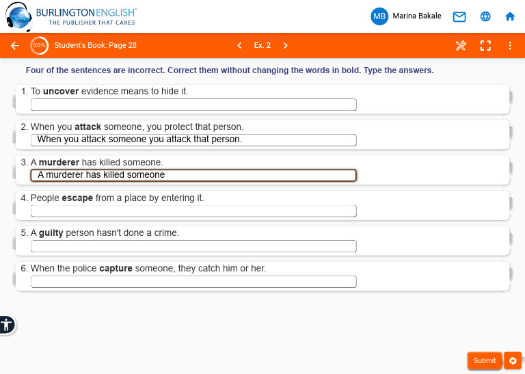Click the input under the 'capture' sentence

click(x=193, y=282)
